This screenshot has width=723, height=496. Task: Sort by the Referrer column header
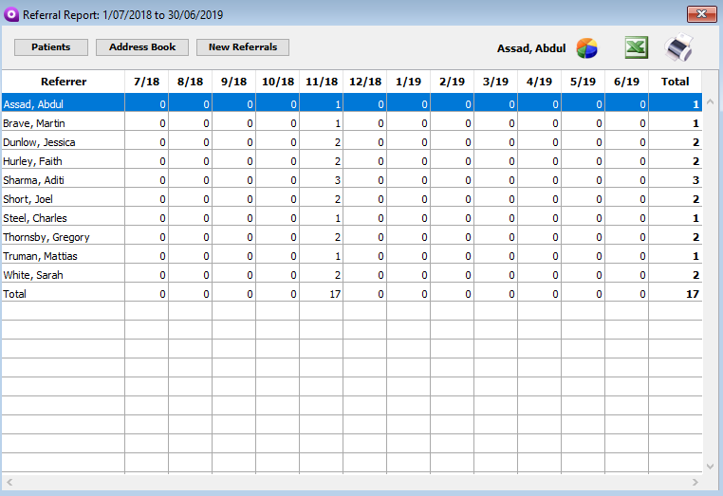point(63,82)
